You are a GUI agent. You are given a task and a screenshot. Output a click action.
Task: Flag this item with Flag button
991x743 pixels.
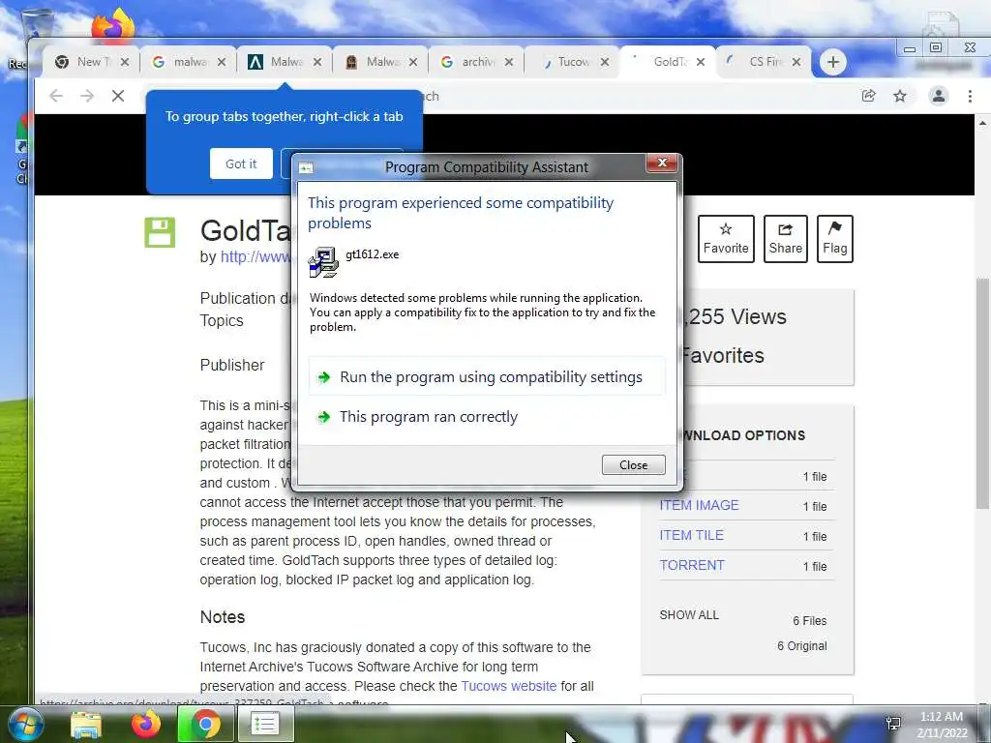(x=834, y=239)
